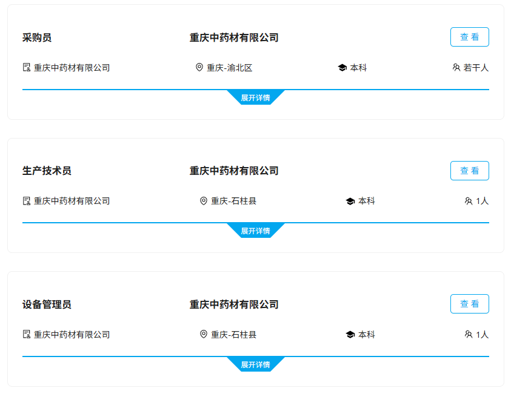This screenshot has height=394, width=511.
Task: Click graduation cap icon in 生产技术员 card
Action: [x=350, y=201]
